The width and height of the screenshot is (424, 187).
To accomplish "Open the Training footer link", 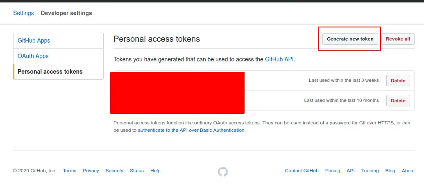I will pyautogui.click(x=370, y=171).
